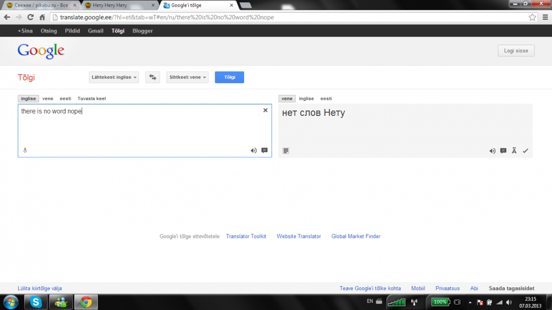
Task: Listen to the source English text
Action: pos(253,151)
